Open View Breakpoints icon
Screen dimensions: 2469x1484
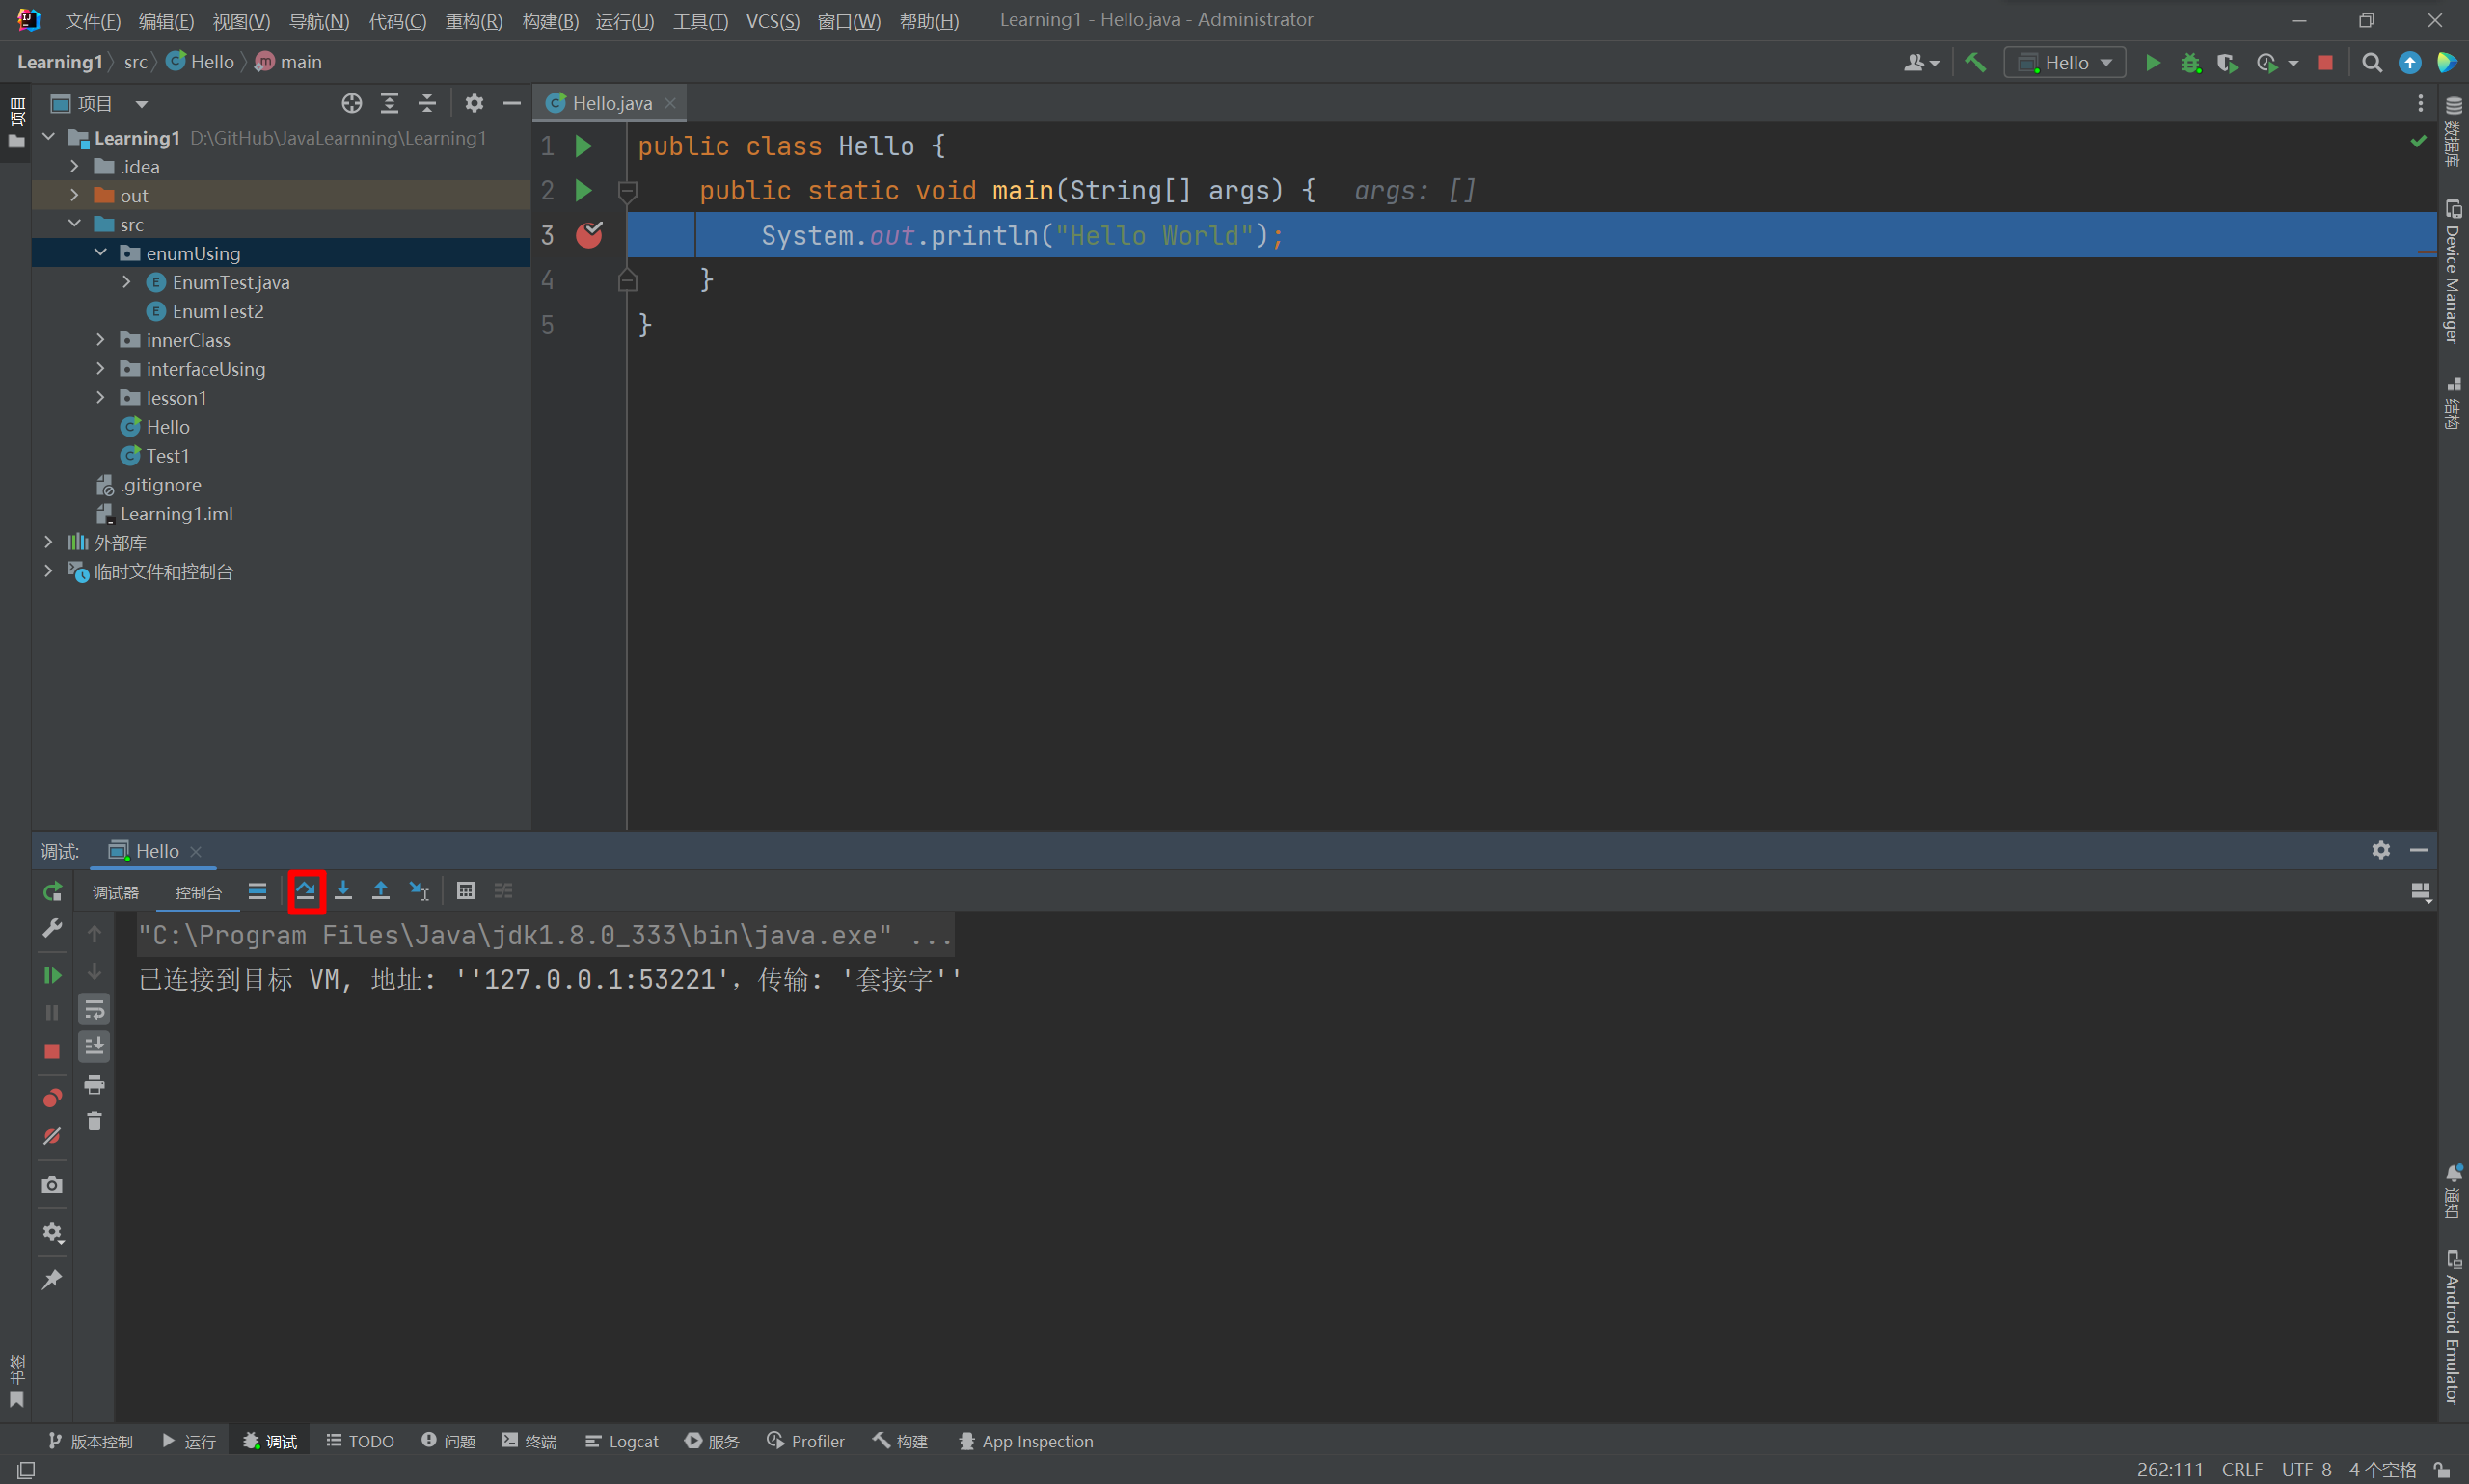click(52, 1098)
